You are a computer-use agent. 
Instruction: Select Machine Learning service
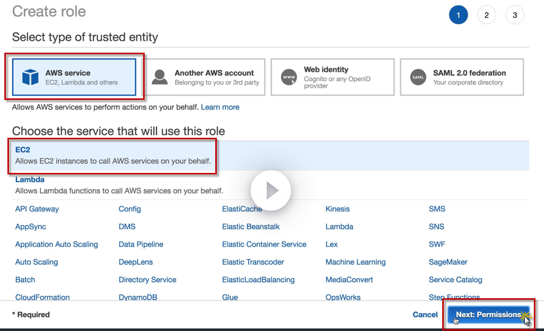[x=356, y=262]
